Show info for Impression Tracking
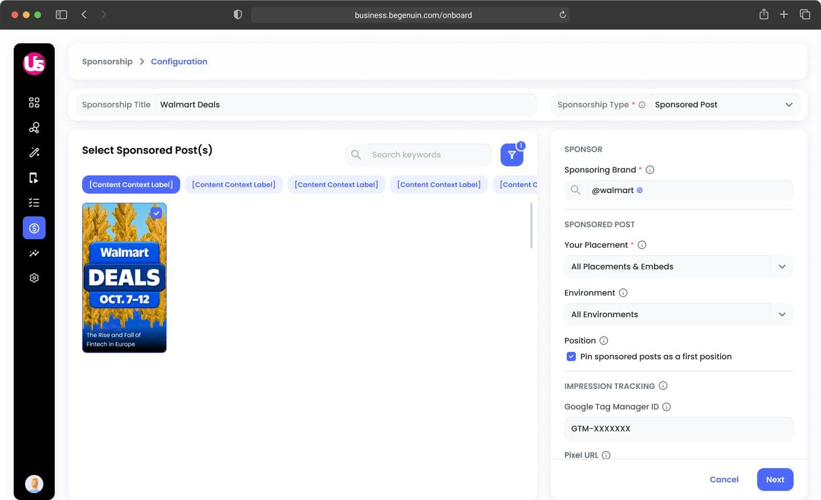Screen dimensions: 821x500 click(663, 386)
